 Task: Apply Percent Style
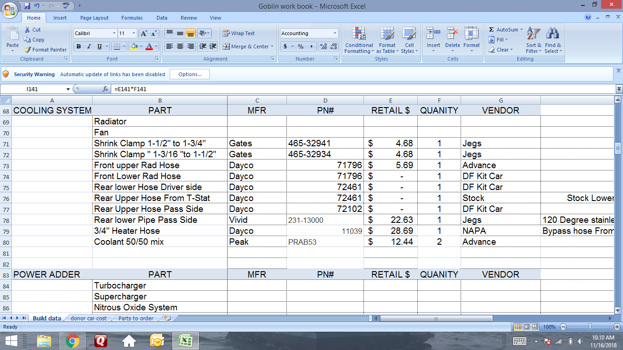[x=301, y=46]
